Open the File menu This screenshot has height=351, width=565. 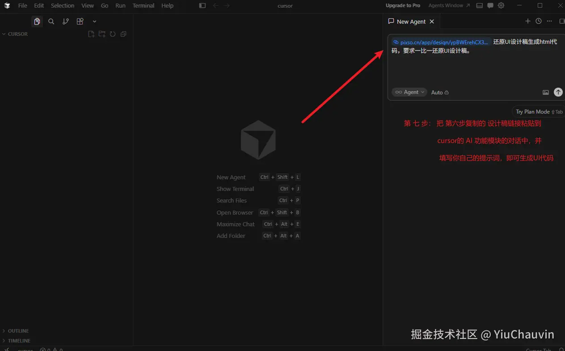pos(23,6)
